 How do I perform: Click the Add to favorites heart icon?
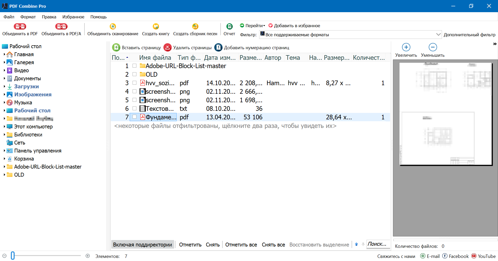tap(271, 26)
